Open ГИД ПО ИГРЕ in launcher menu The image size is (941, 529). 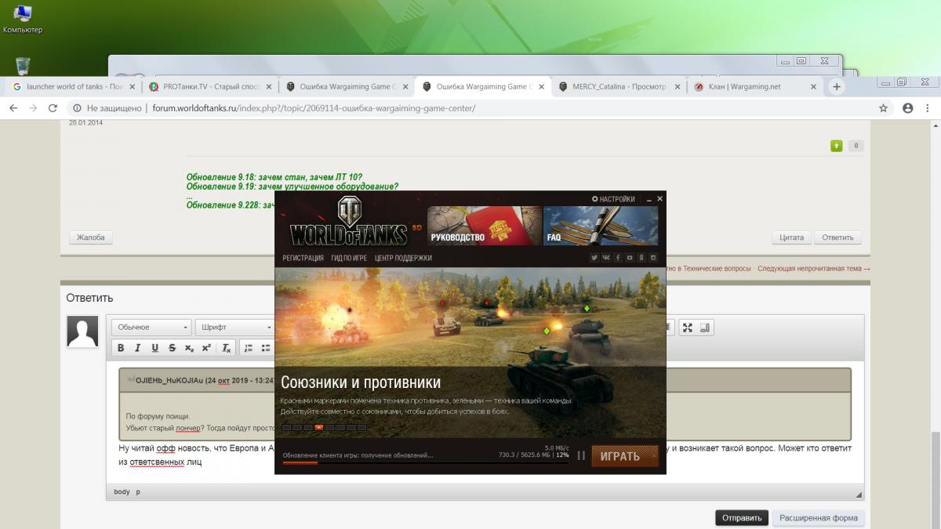[x=349, y=258]
